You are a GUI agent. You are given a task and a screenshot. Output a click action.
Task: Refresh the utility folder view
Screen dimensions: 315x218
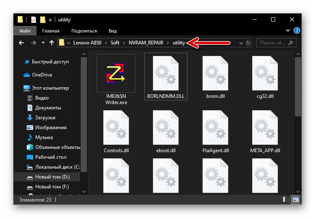click(248, 43)
